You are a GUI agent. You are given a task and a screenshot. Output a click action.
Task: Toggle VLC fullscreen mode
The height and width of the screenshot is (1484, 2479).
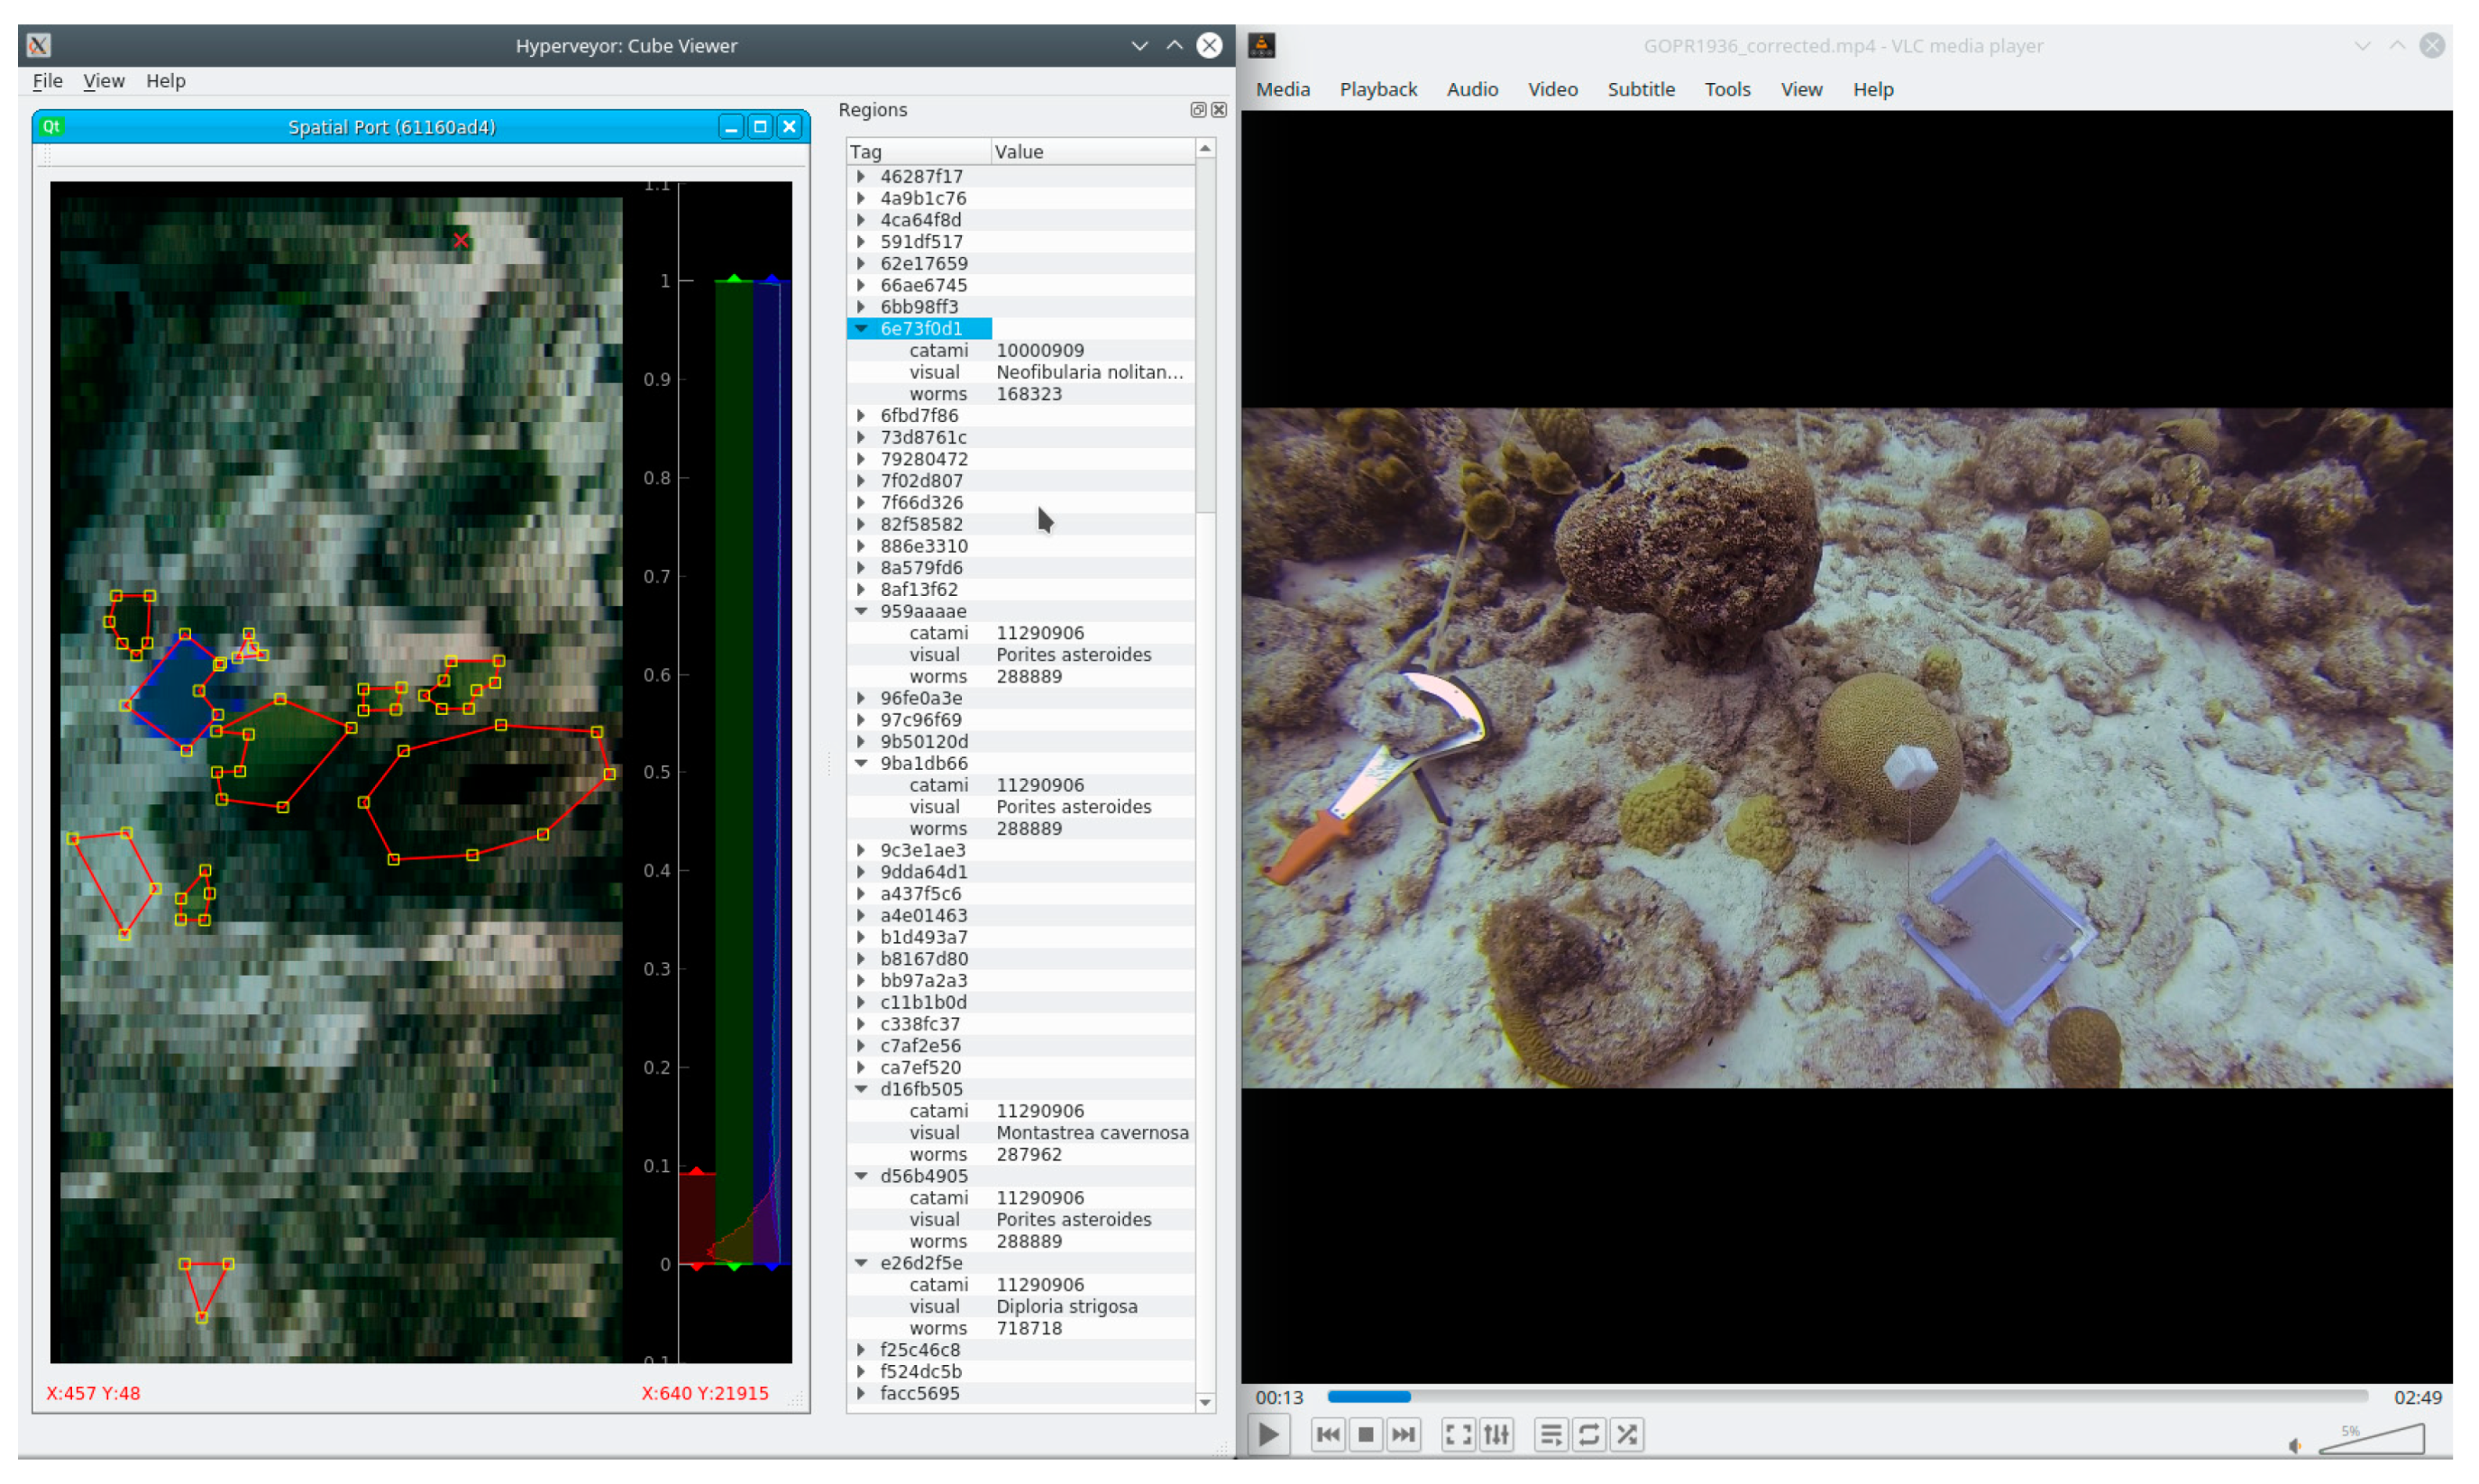(x=1458, y=1435)
